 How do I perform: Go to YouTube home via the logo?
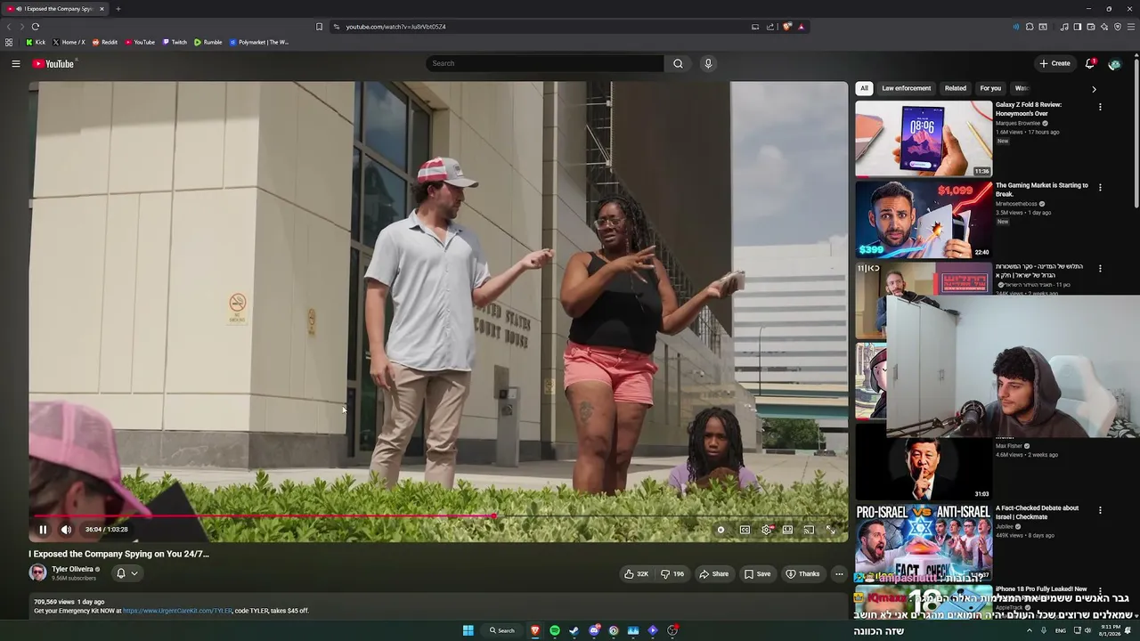pyautogui.click(x=53, y=63)
